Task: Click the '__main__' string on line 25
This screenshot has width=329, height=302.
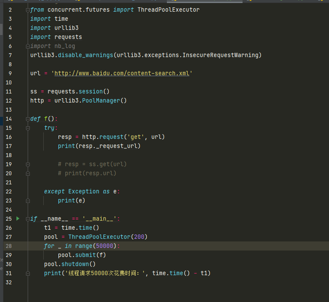Action: tap(99, 219)
